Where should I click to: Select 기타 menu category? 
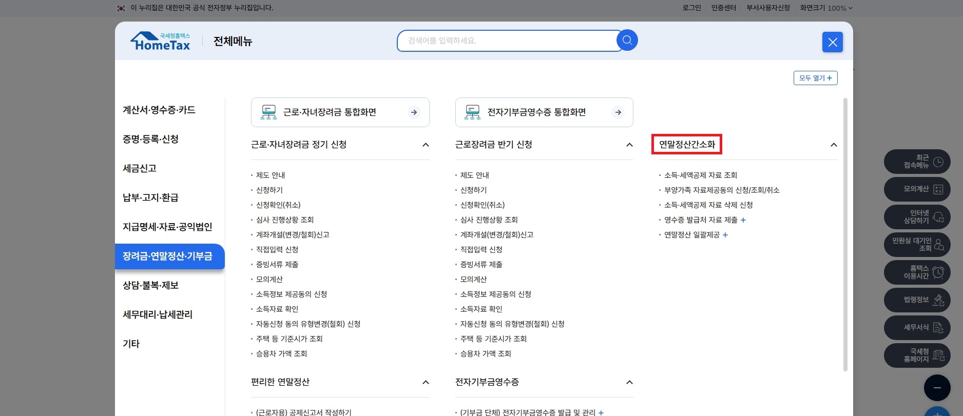tap(131, 344)
